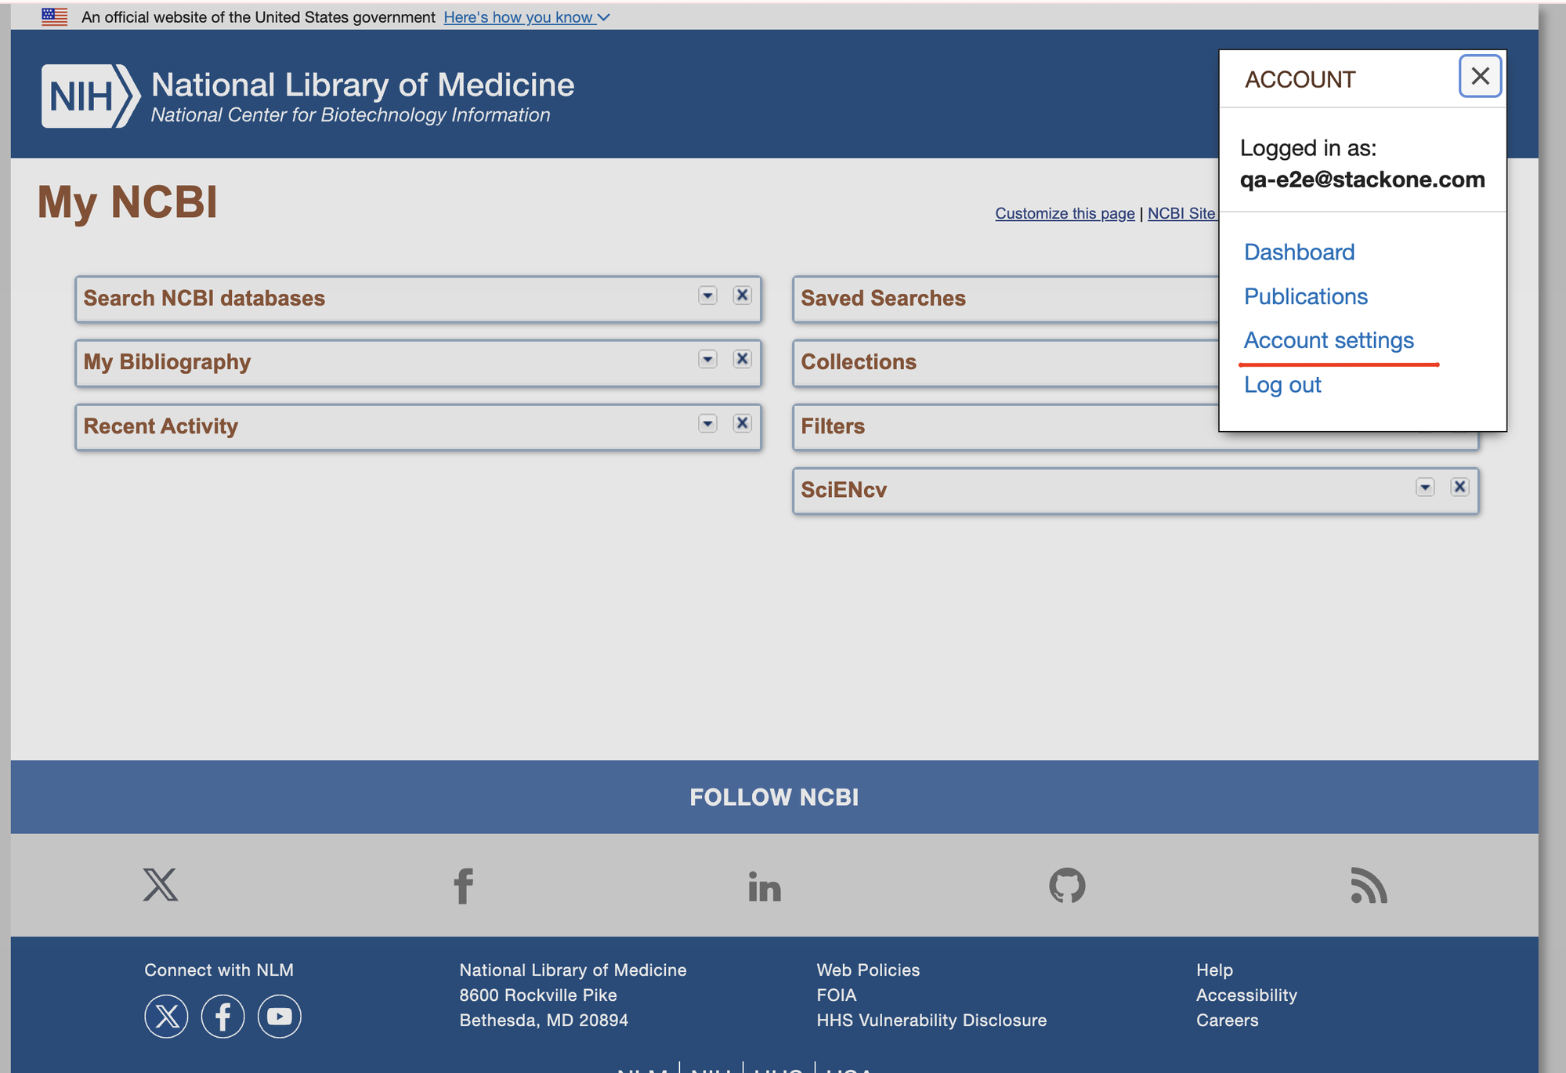Remove the My Bibliography box
This screenshot has height=1073, width=1566.
[742, 359]
